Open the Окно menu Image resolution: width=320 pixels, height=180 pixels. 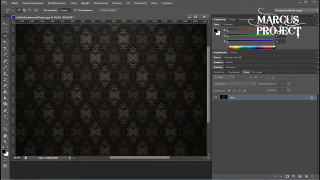click(x=154, y=3)
